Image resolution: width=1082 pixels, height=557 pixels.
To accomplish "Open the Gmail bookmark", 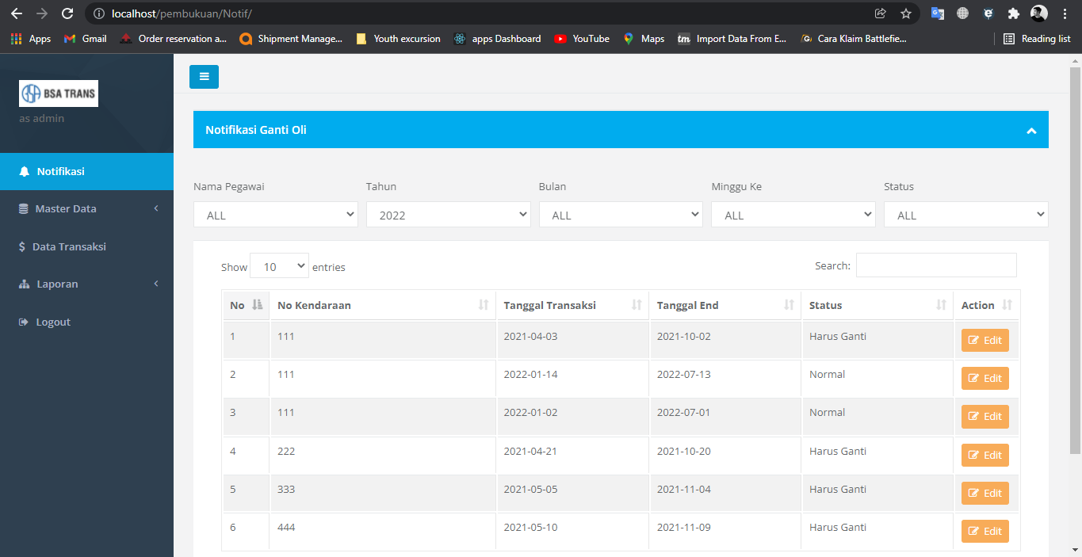I will click(x=85, y=39).
